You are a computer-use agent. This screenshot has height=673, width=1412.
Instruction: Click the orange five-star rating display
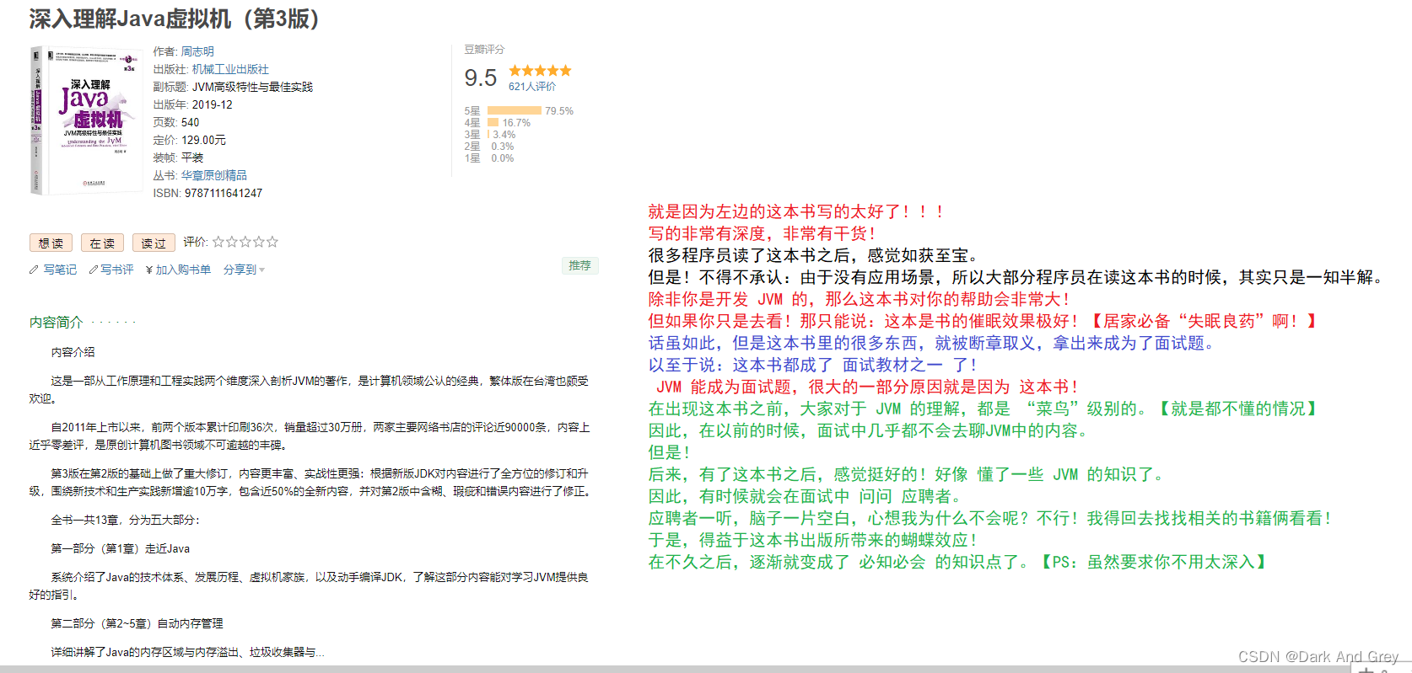(540, 71)
